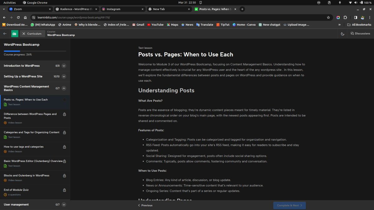This screenshot has height=210, width=374.
Task: Open Chrome extensions puzzle icon
Action: pos(345,18)
